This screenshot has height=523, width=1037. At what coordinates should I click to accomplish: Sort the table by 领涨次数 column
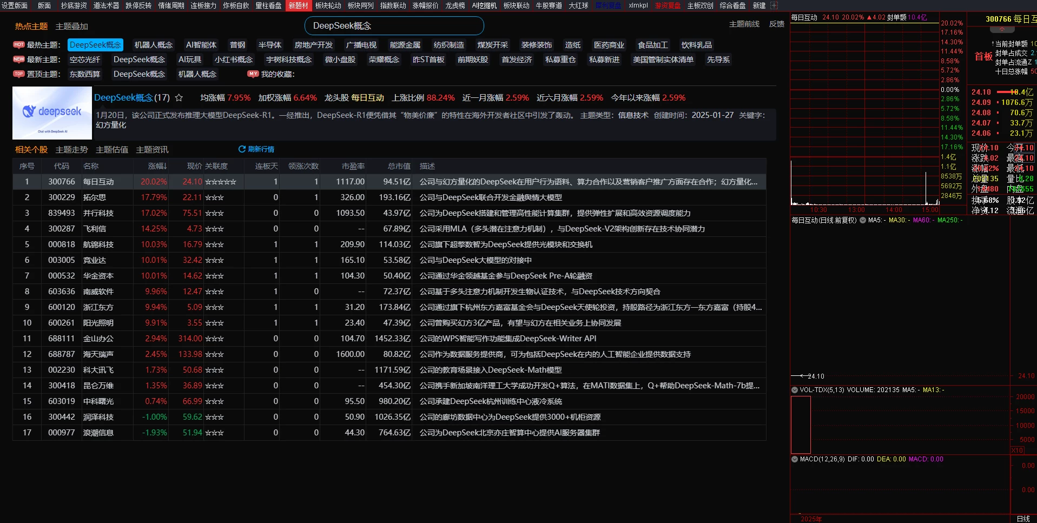click(303, 166)
